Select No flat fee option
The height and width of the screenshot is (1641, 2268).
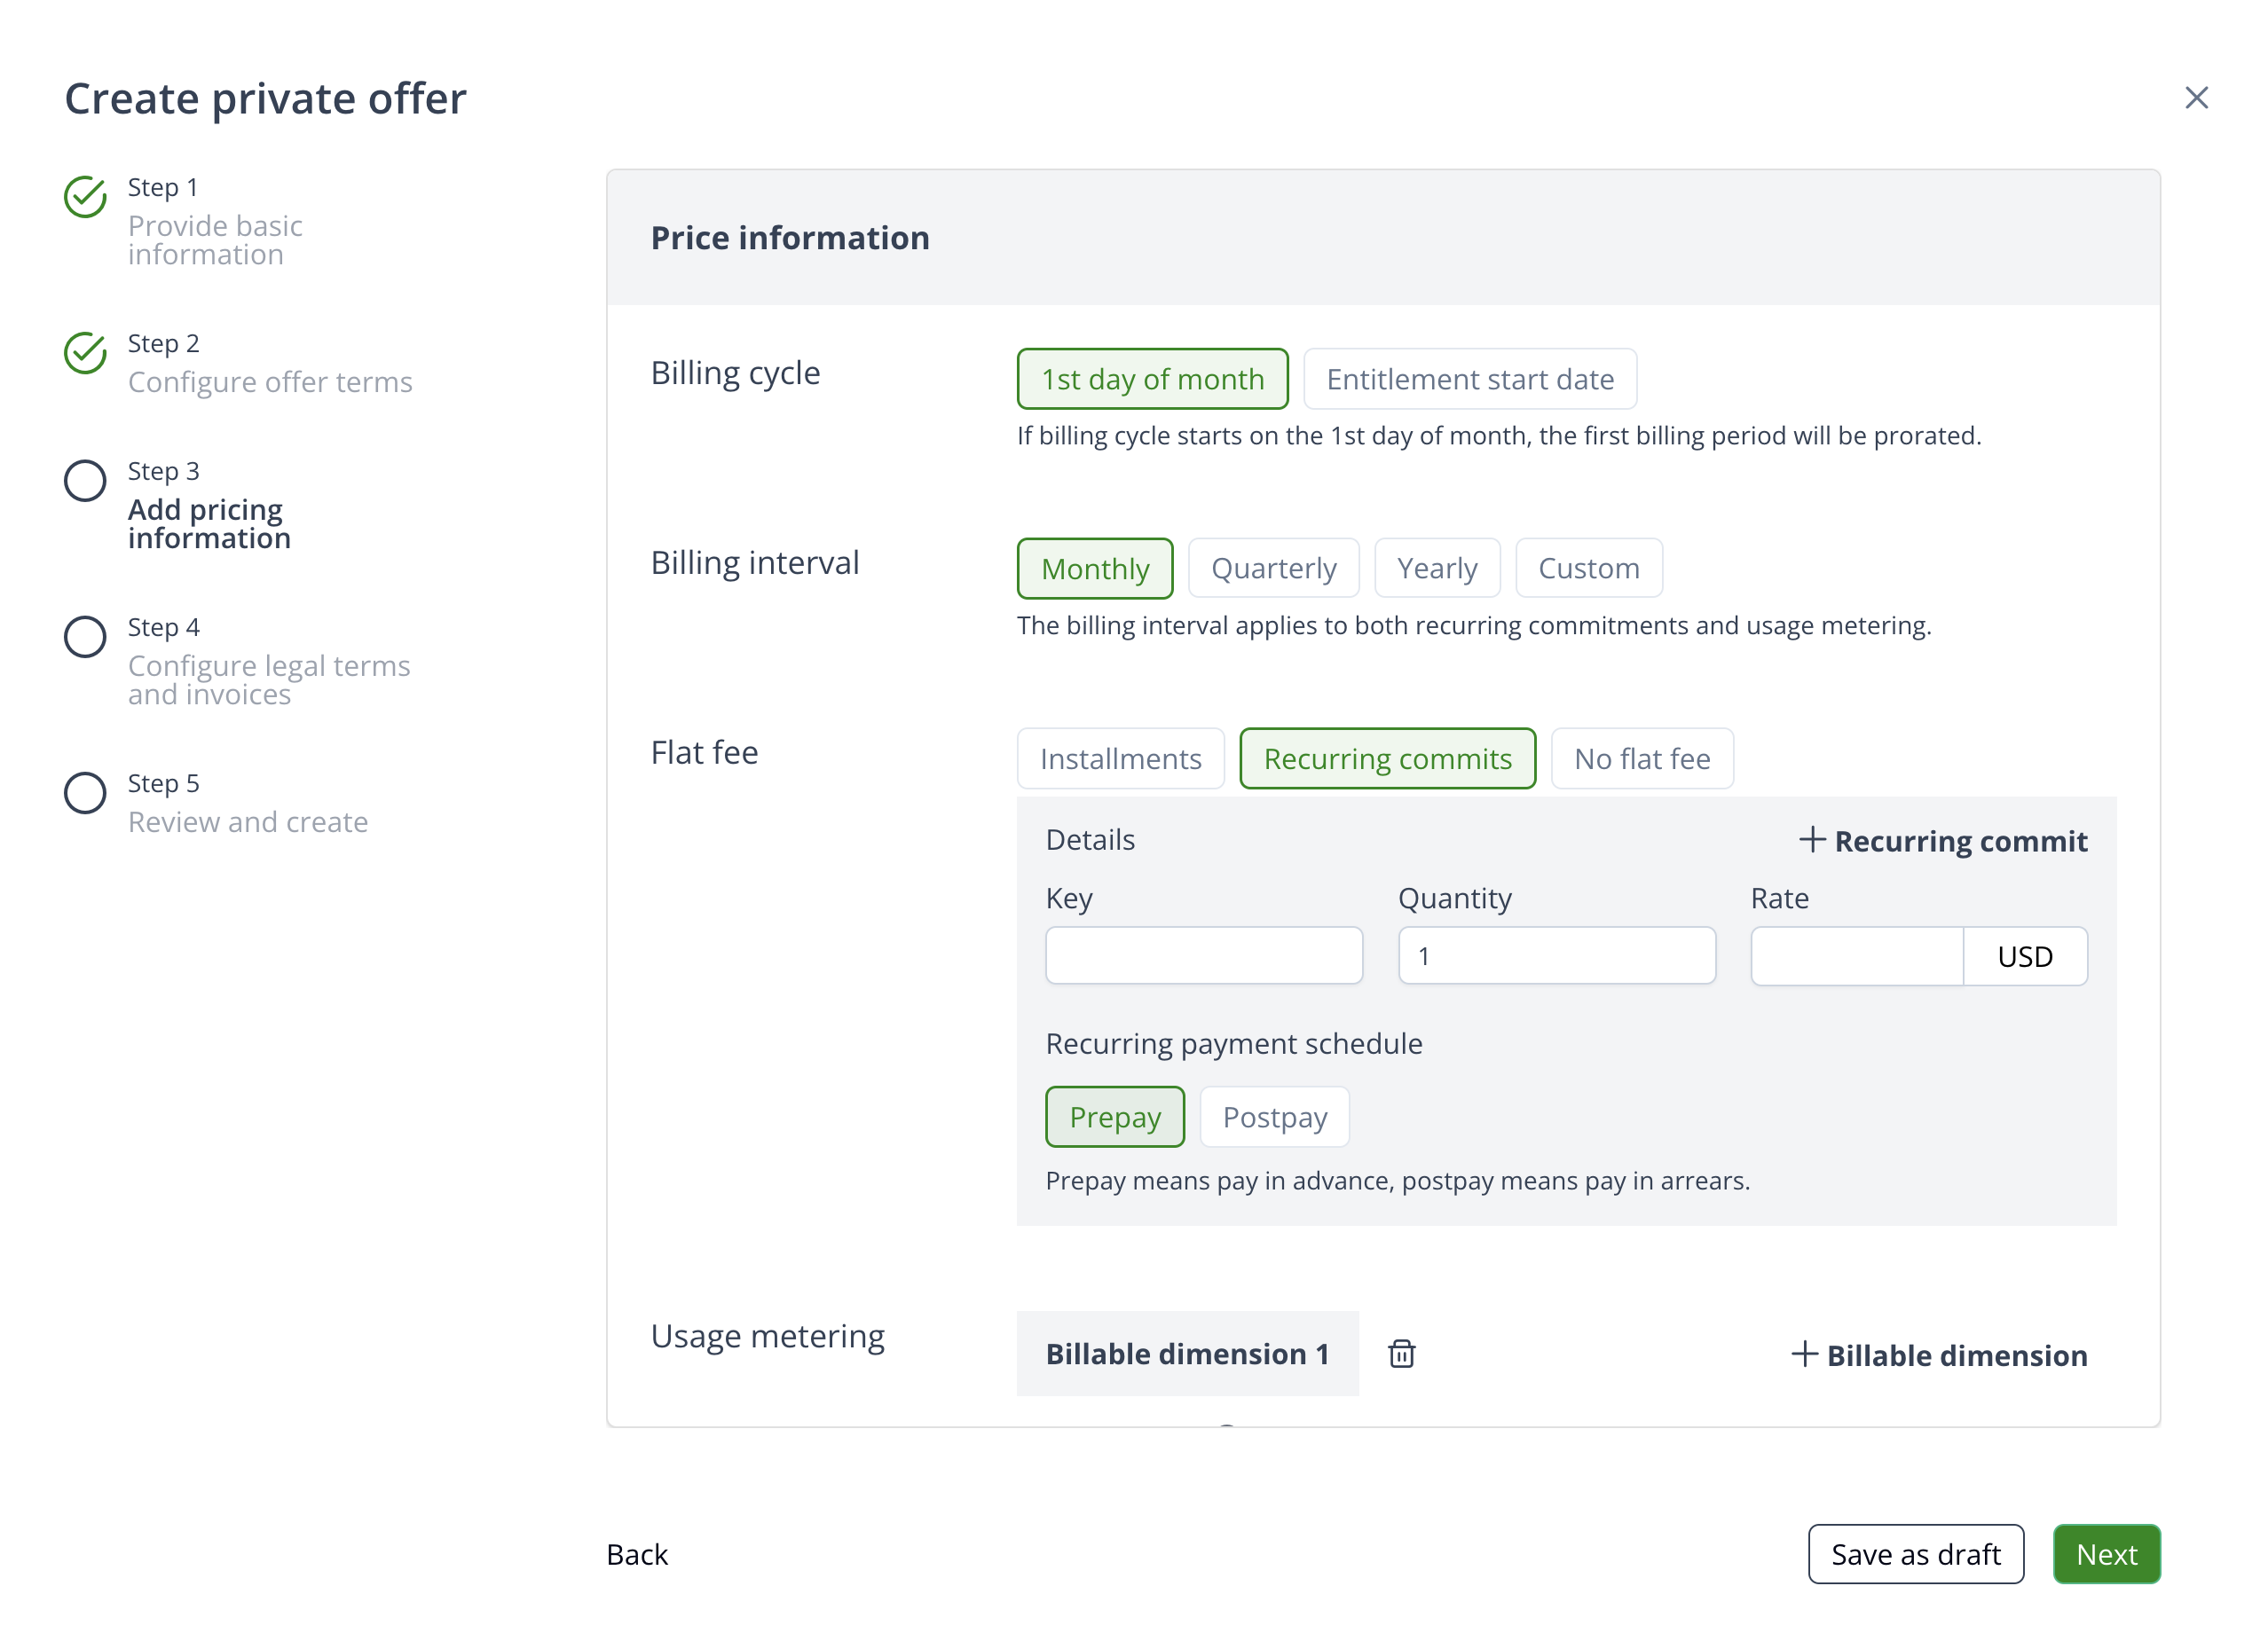(1641, 758)
